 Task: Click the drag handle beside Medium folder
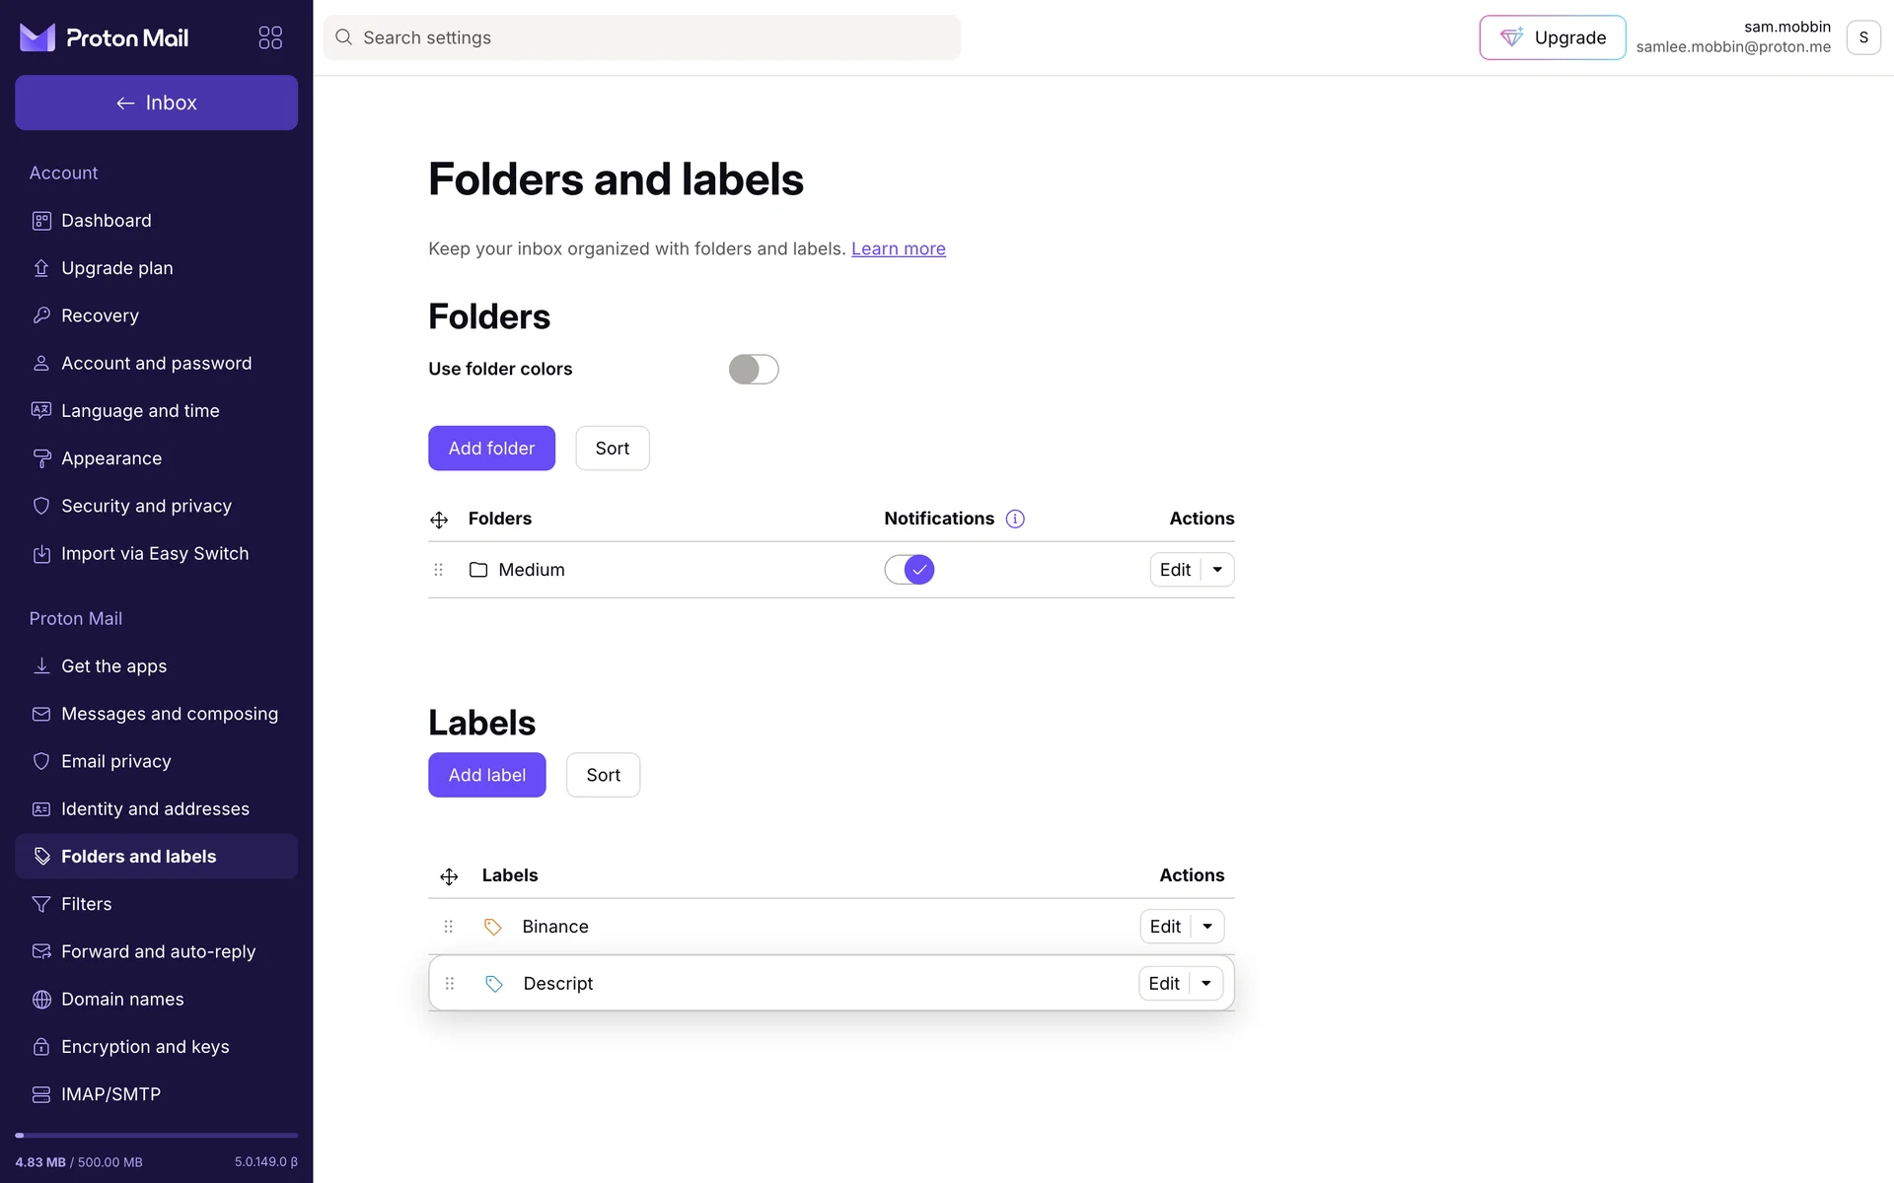(439, 570)
